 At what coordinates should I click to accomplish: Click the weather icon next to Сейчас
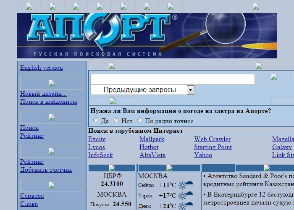185,184
